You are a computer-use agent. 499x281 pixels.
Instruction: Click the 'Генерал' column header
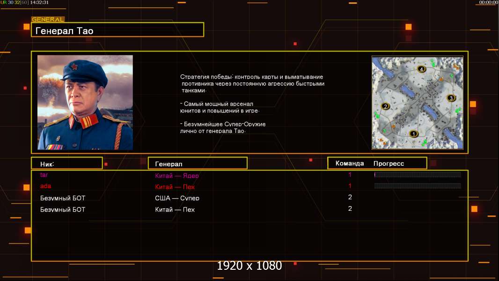(x=198, y=163)
